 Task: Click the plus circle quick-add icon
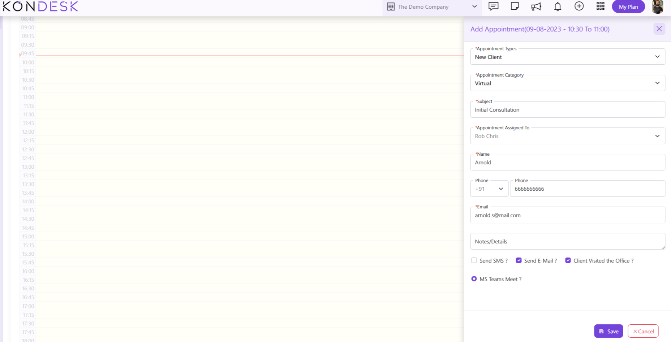click(579, 7)
